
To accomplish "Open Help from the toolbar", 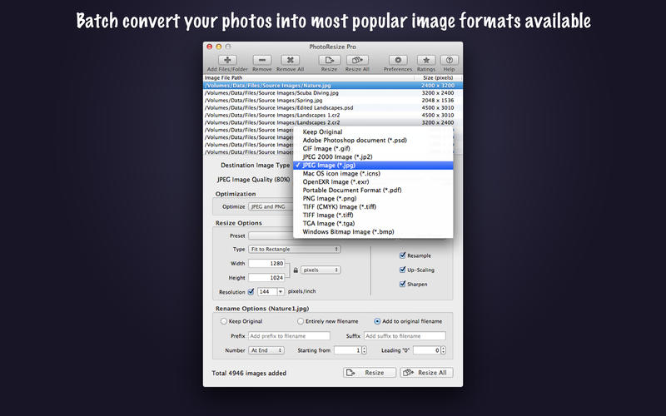I will click(450, 60).
